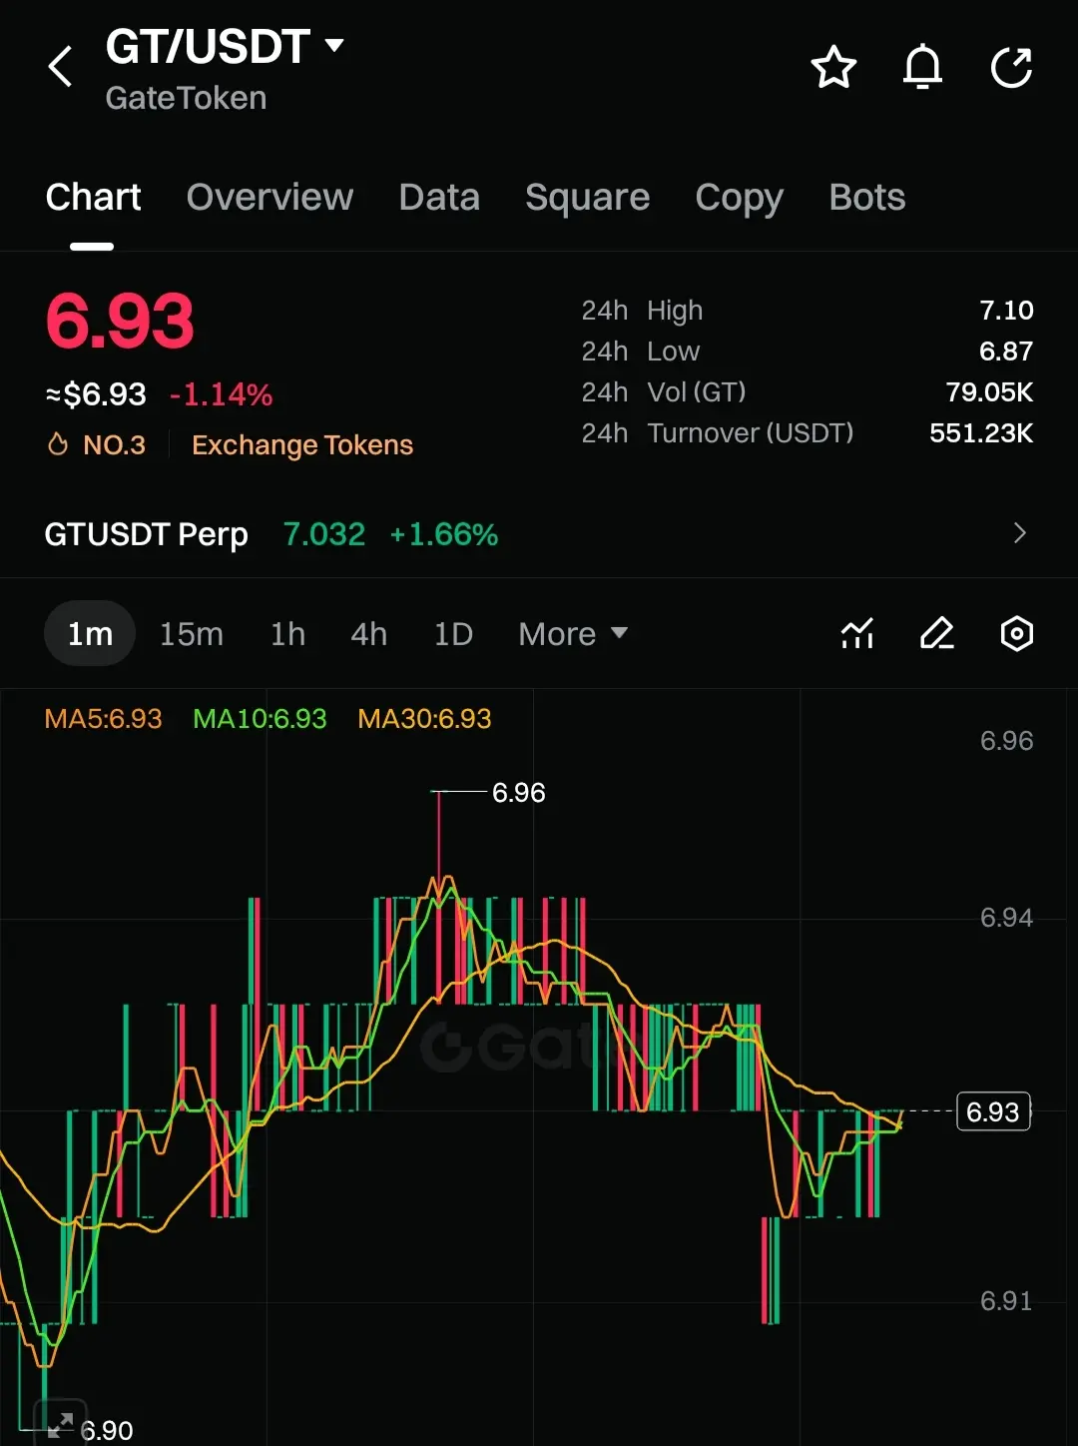Share the GT/USDT page via arrow icon

point(1011,68)
